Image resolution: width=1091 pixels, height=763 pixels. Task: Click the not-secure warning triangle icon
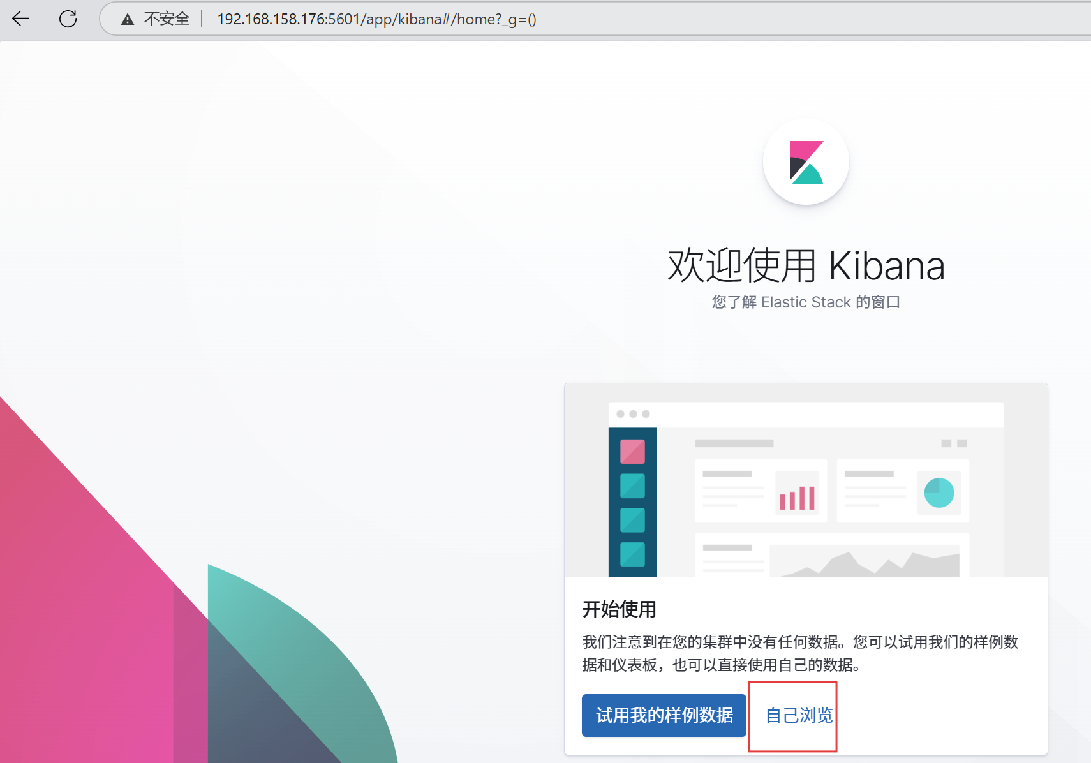click(x=128, y=20)
